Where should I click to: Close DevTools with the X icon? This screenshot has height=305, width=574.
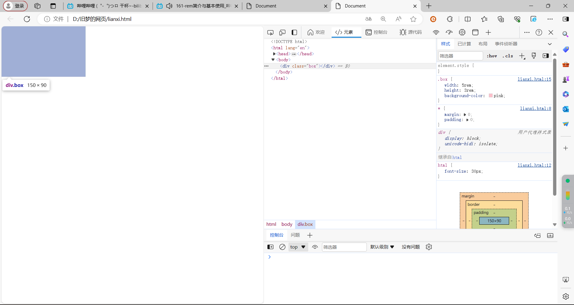(551, 32)
